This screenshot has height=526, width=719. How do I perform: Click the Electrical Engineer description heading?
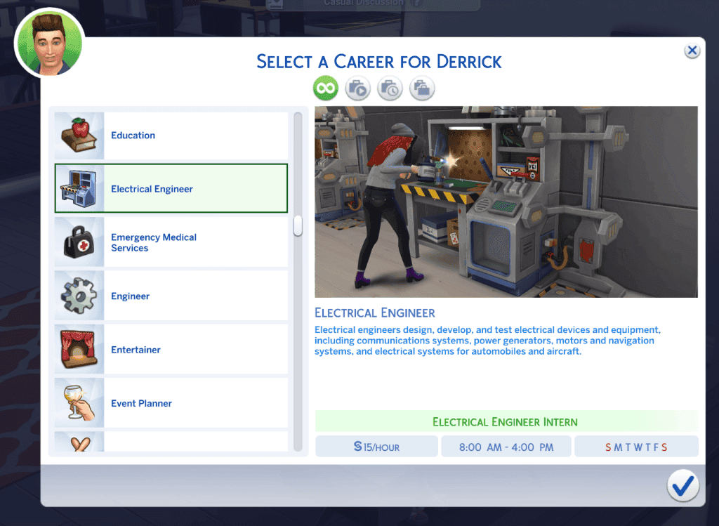pyautogui.click(x=375, y=313)
